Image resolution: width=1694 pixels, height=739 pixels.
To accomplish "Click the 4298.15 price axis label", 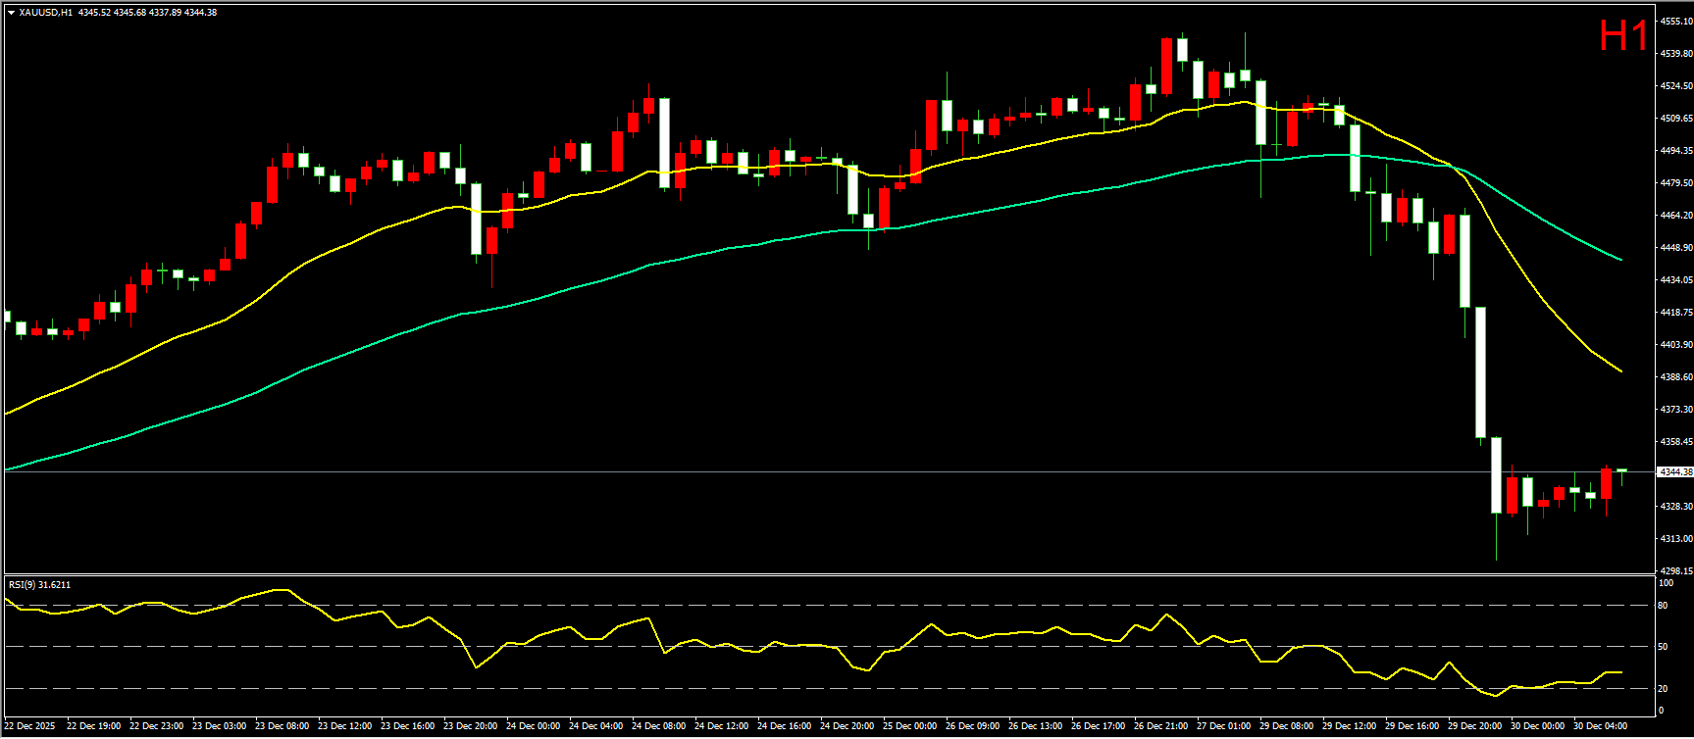I will coord(1675,570).
